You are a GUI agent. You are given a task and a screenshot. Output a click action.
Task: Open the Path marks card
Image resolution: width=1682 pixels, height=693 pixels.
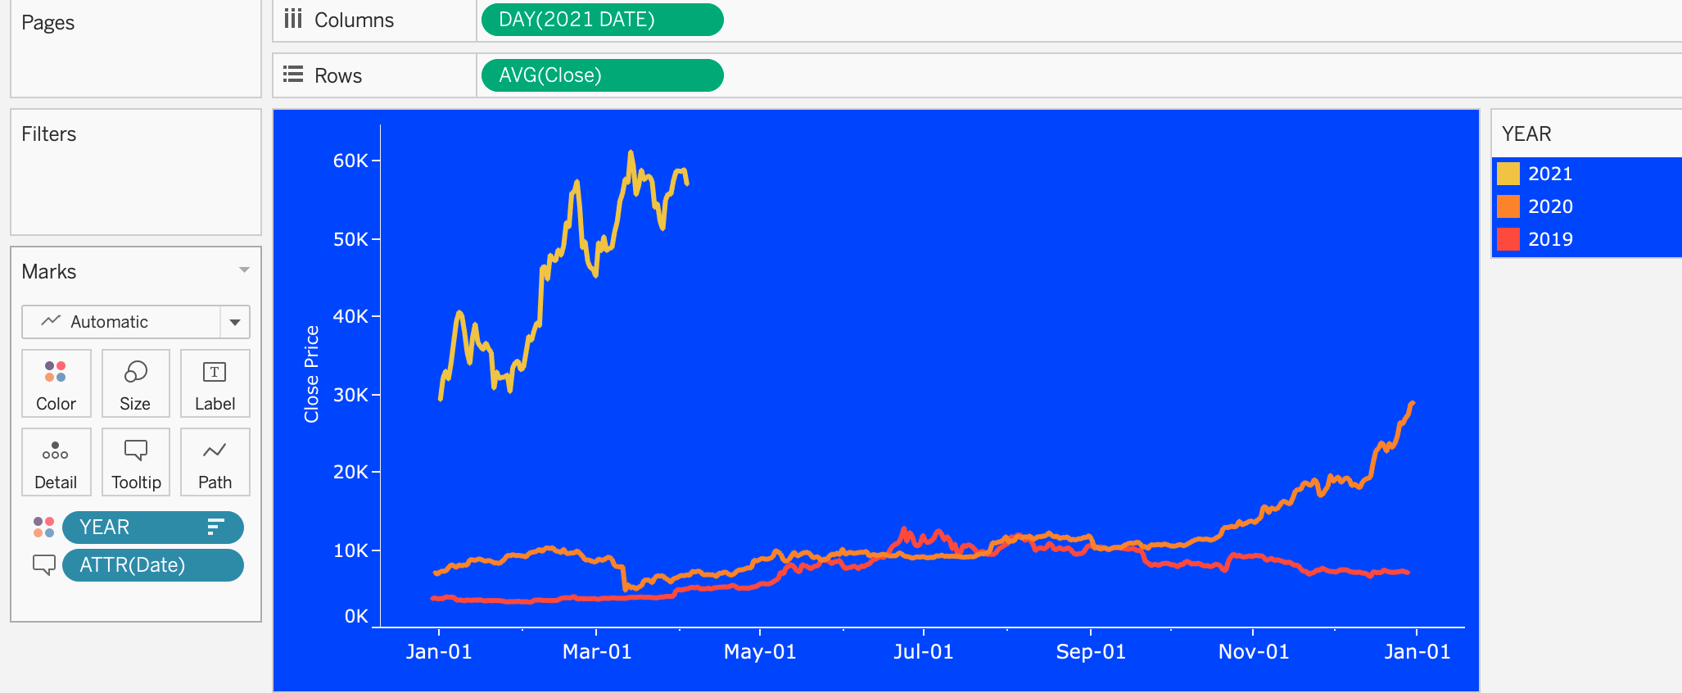pos(215,462)
